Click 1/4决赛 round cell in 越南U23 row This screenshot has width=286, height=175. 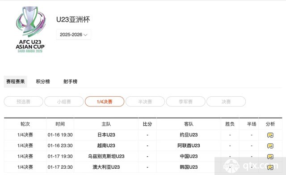pos(25,145)
